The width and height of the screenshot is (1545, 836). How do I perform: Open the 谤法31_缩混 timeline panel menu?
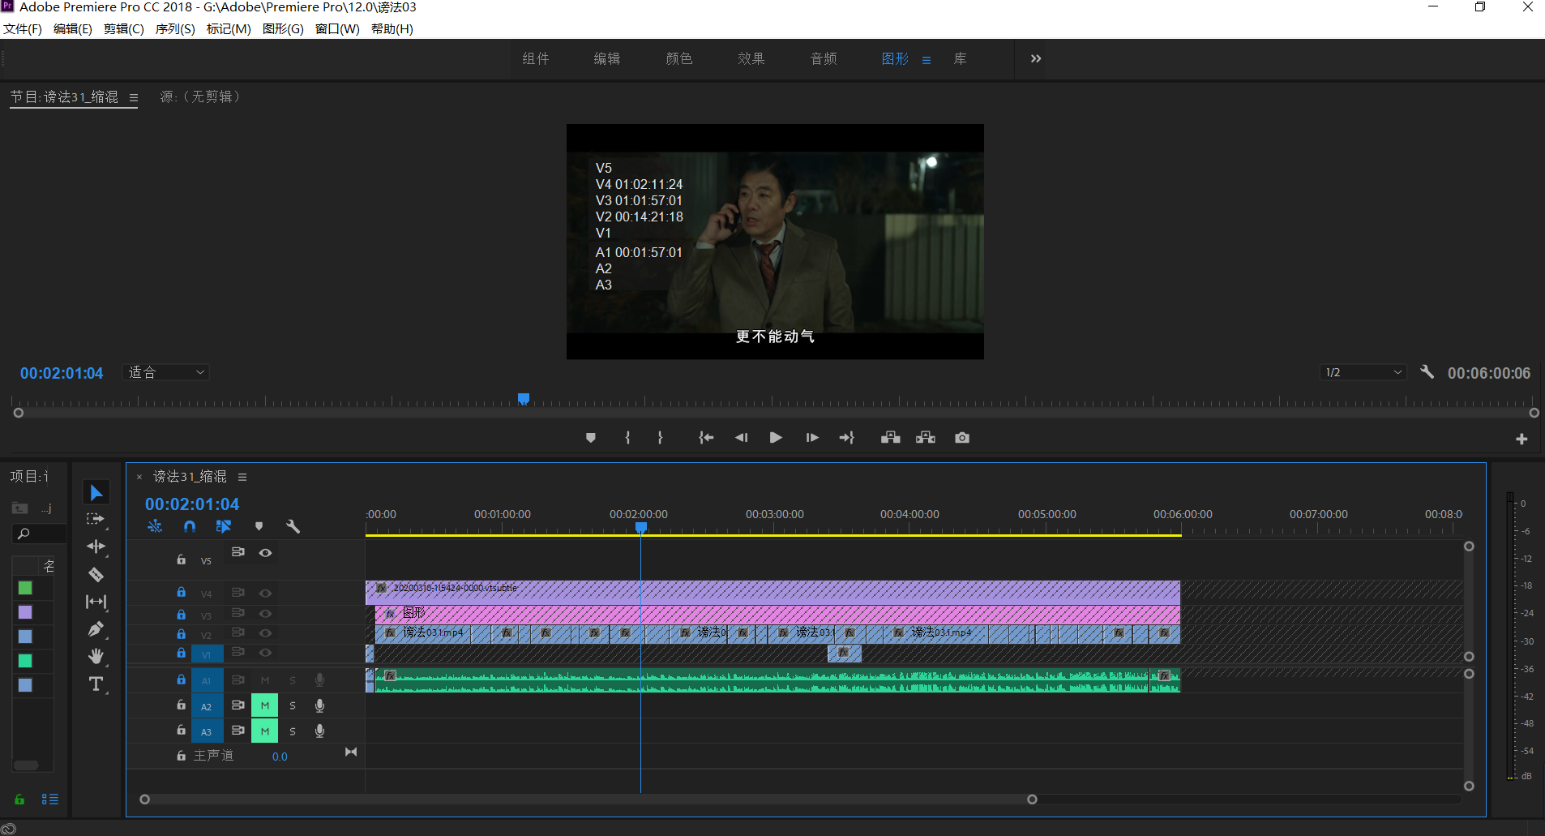tap(242, 477)
